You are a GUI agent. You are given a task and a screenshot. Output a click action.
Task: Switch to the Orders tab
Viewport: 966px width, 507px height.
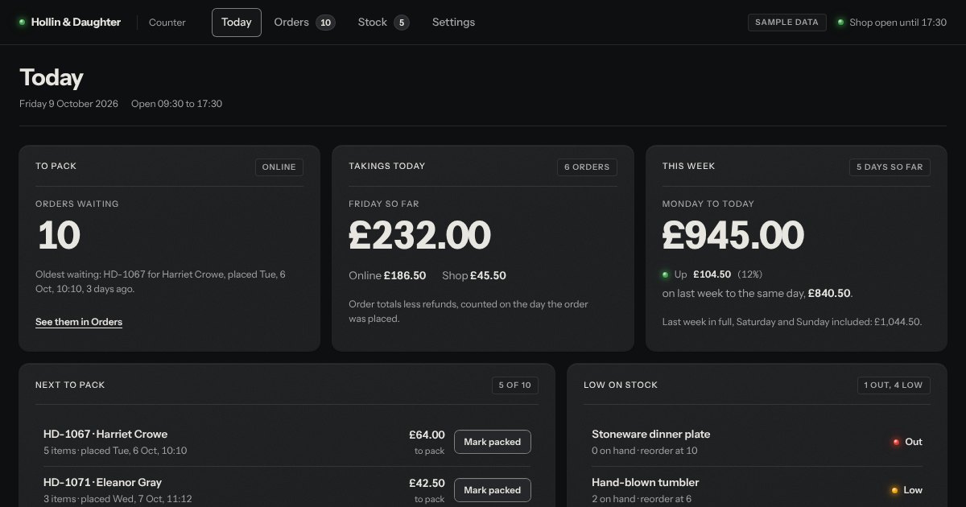[x=304, y=23]
